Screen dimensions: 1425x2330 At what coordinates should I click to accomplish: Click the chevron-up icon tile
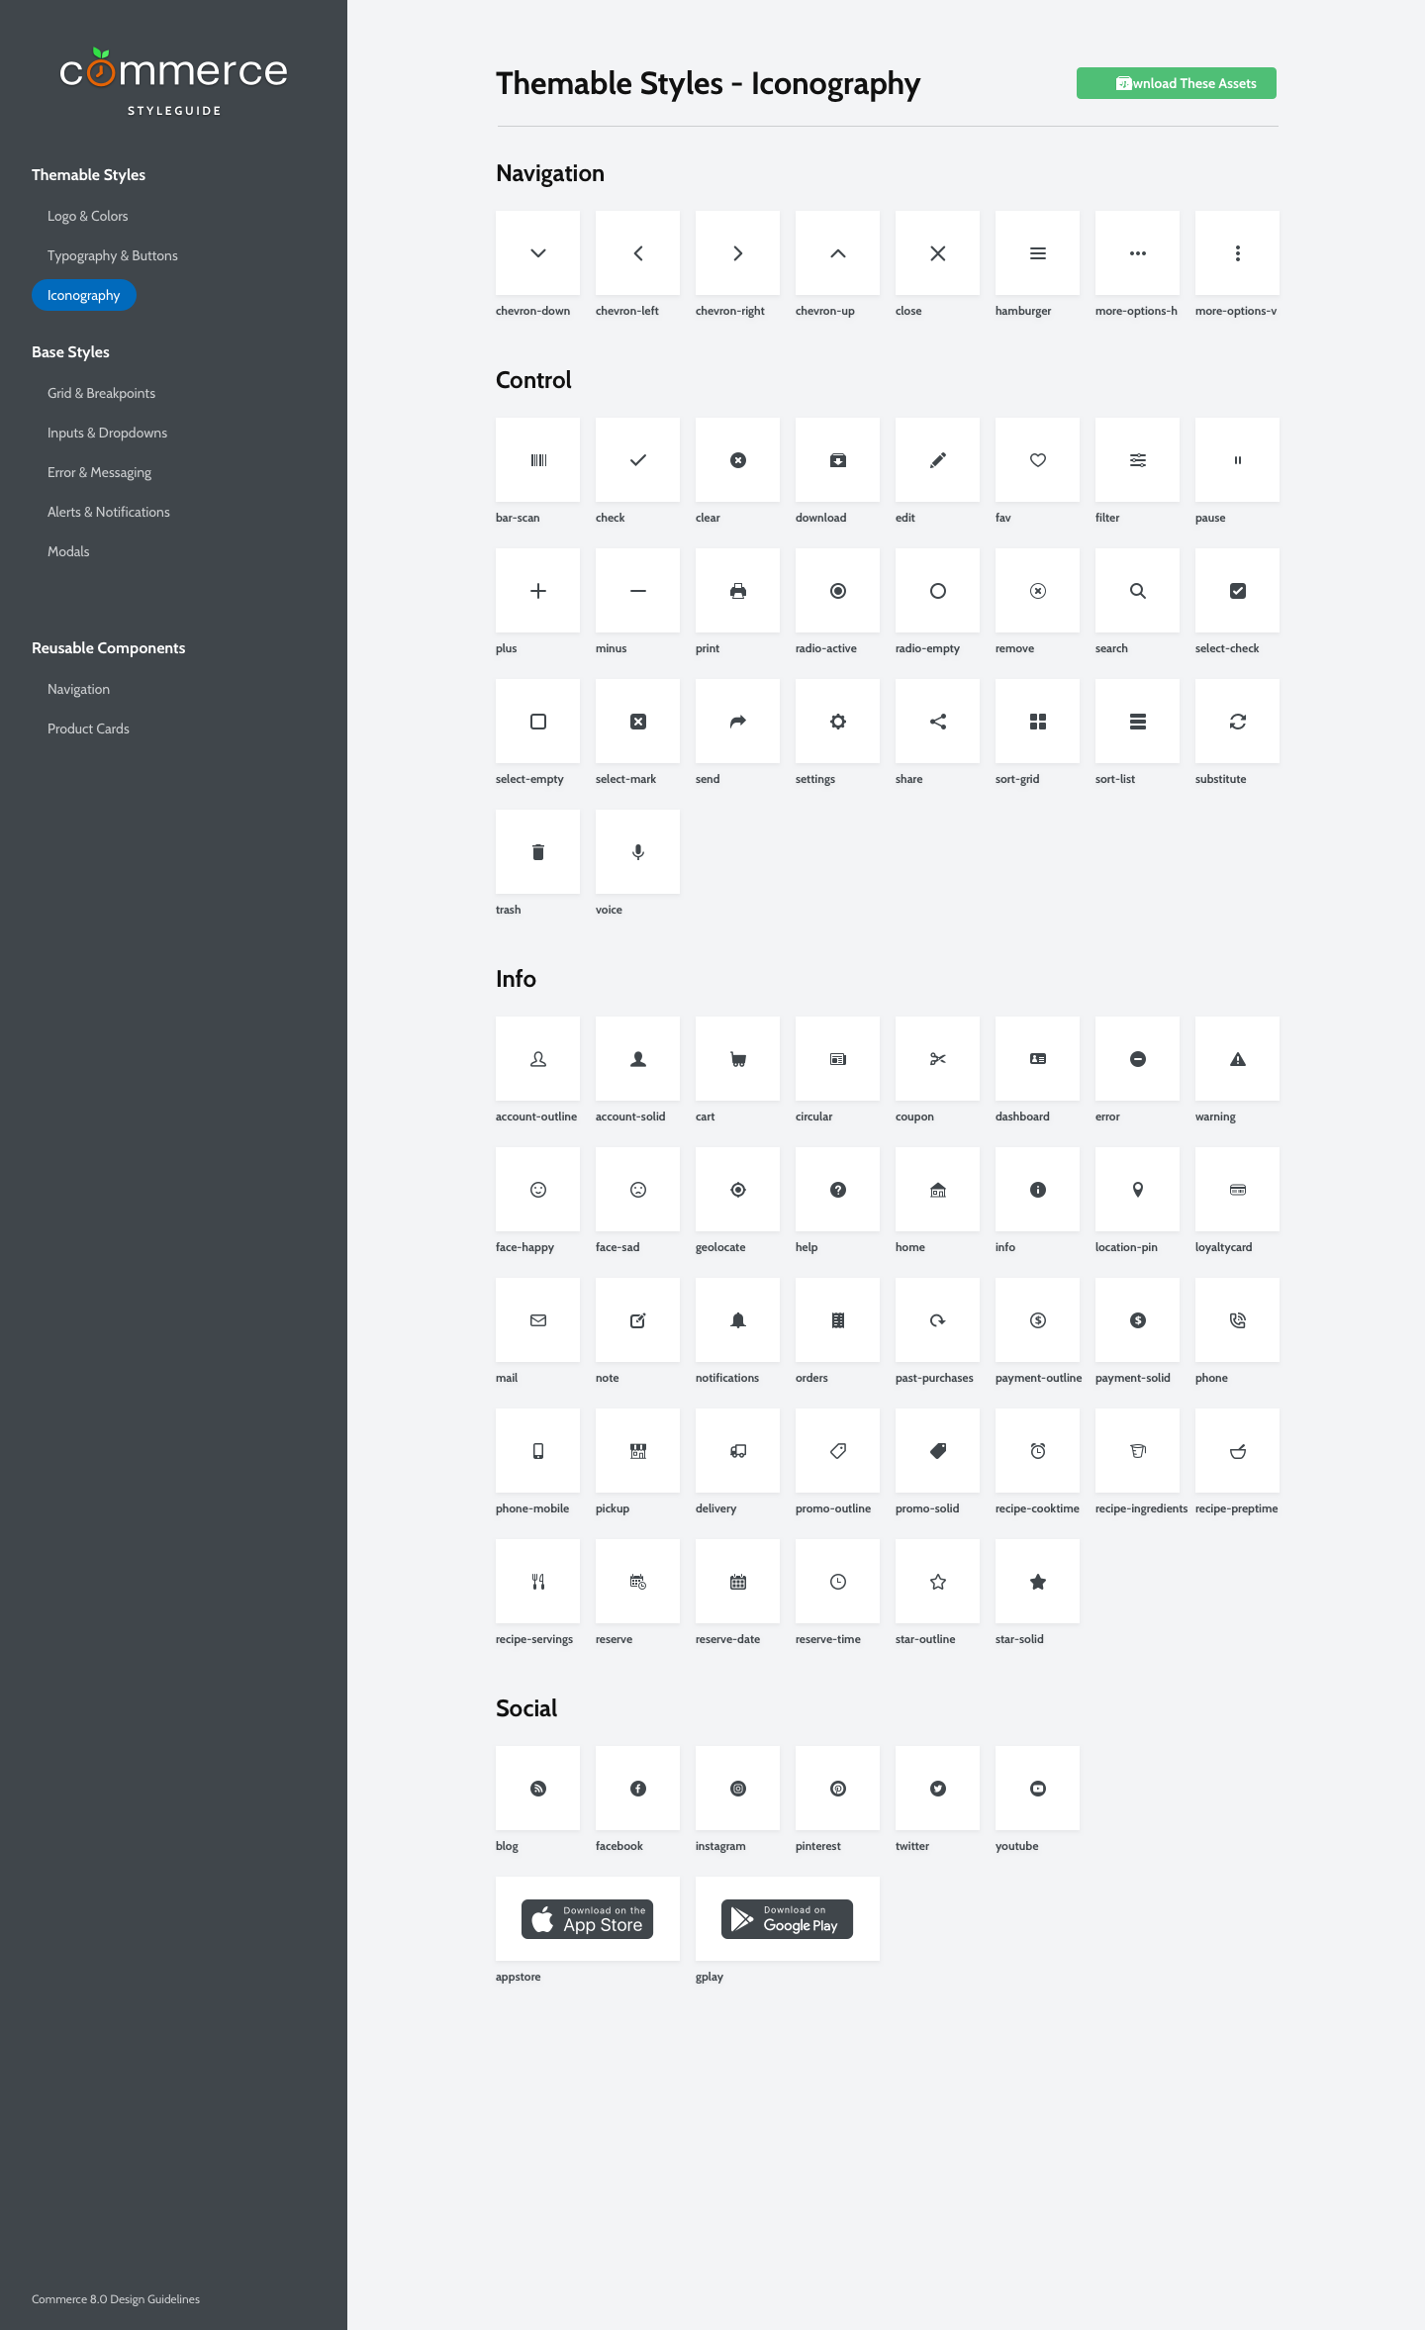pos(838,253)
